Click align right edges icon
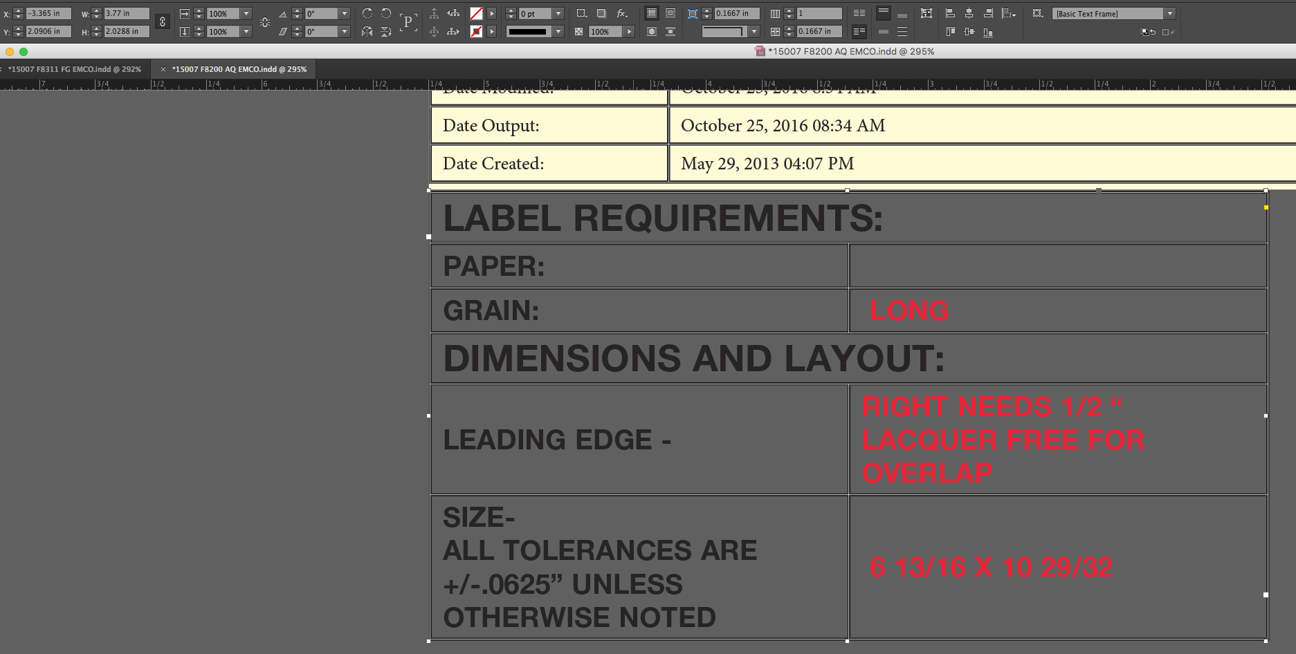 point(988,13)
